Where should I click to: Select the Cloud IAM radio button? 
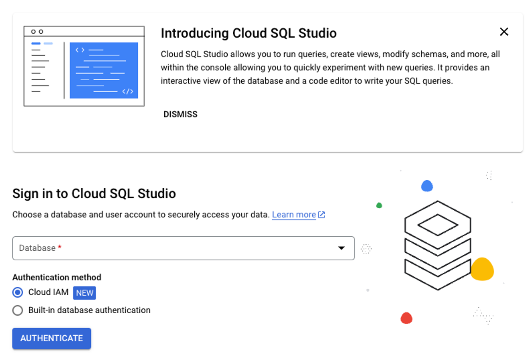coord(18,292)
